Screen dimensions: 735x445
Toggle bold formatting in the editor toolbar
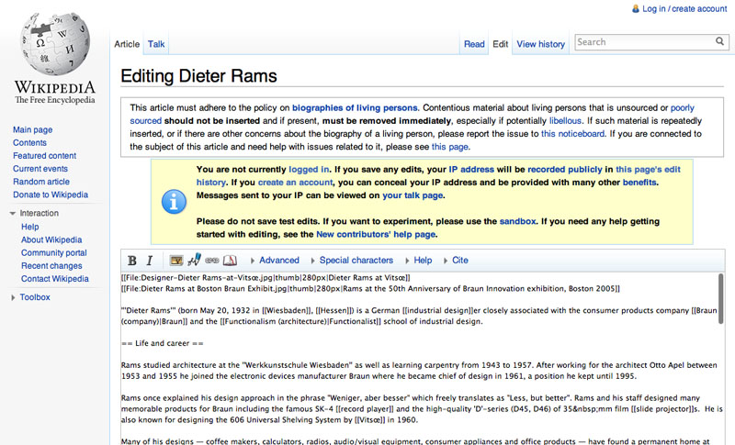click(x=132, y=261)
